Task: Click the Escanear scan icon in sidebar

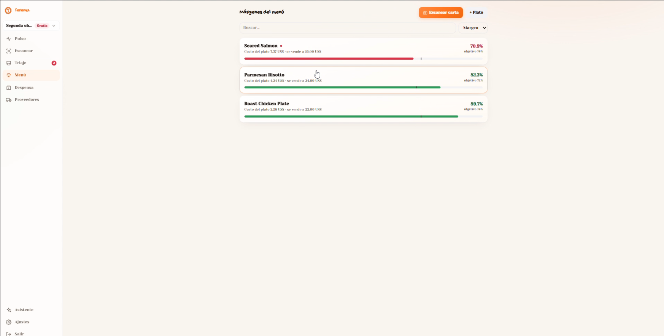Action: click(x=9, y=51)
